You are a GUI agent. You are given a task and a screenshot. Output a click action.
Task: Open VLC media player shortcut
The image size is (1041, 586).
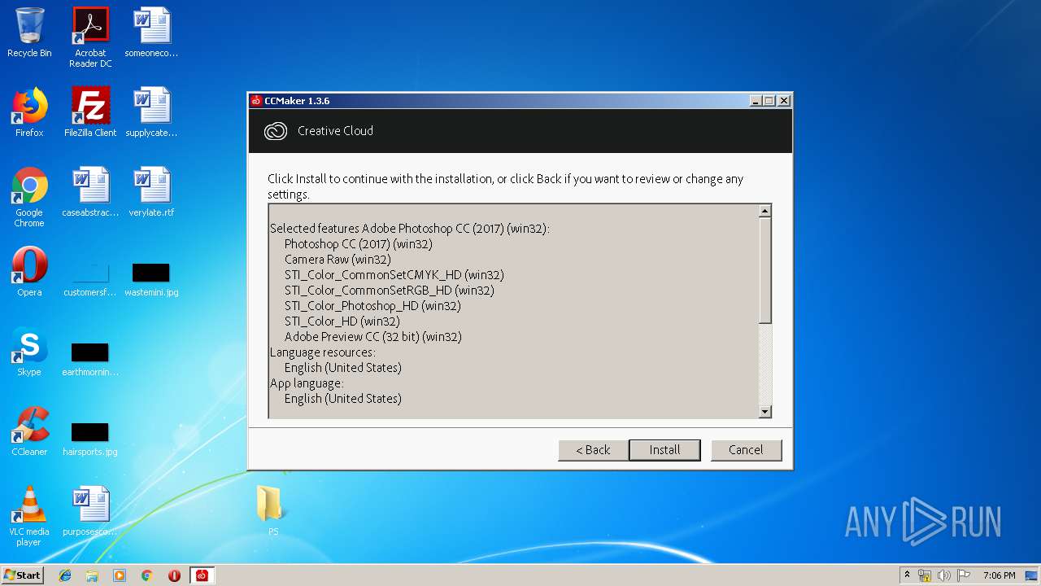point(29,515)
